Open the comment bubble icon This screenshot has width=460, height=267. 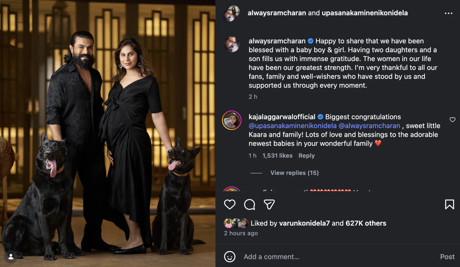(x=249, y=204)
